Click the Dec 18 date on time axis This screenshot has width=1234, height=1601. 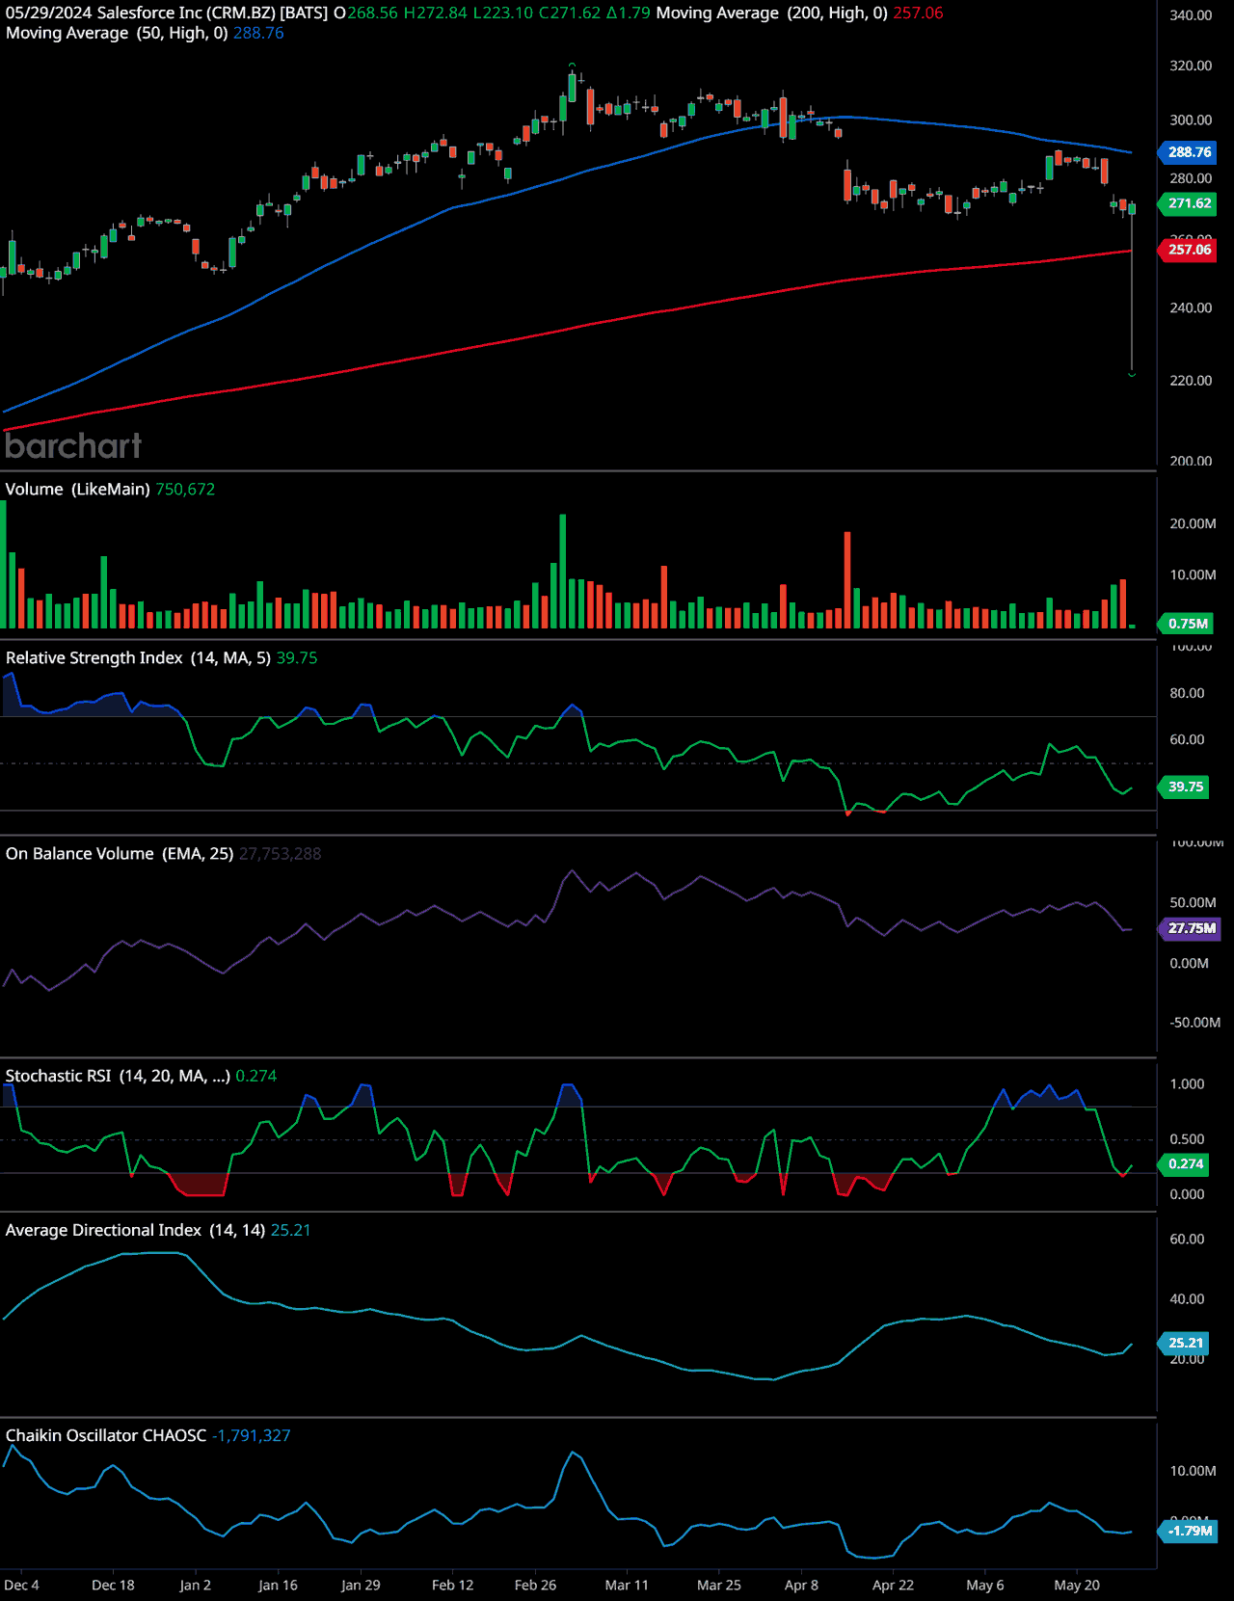[113, 1585]
